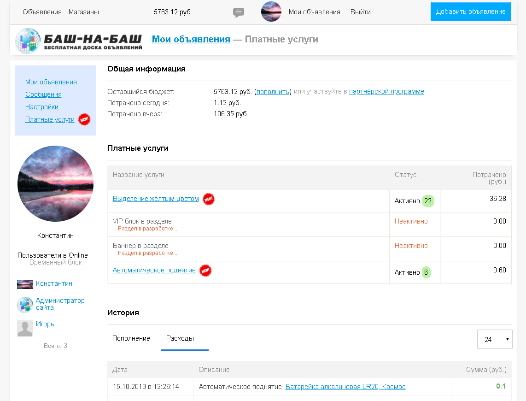Click the date 15.10.2019 в 12:26:14
The height and width of the screenshot is (401, 526).
pyautogui.click(x=146, y=387)
